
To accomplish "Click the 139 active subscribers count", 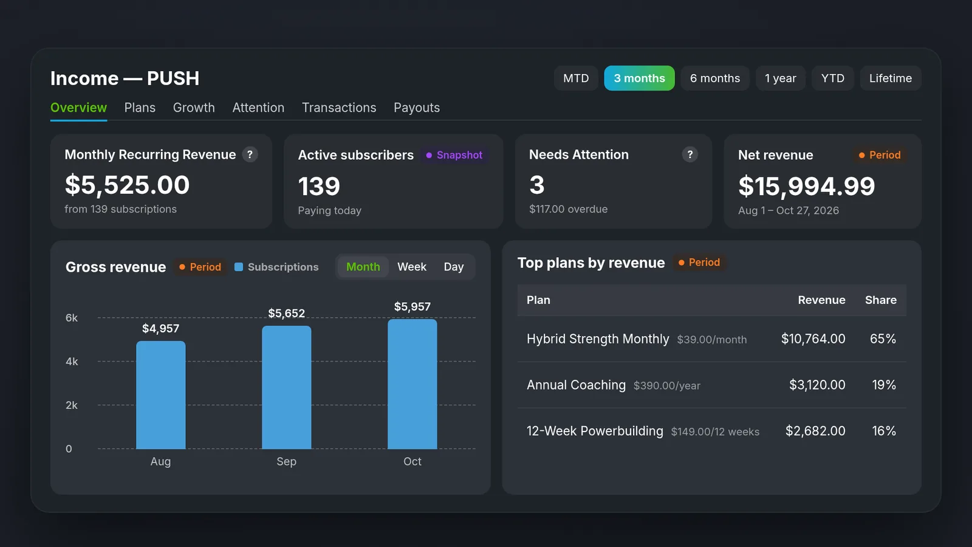I will 319,186.
